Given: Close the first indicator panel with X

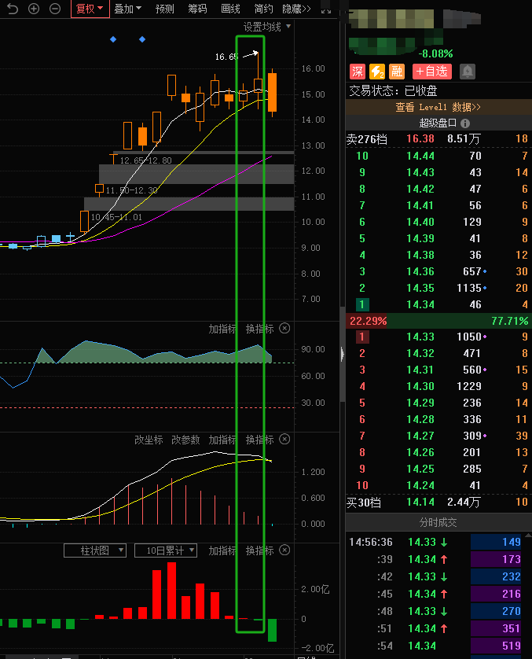Looking at the screenshot, I should pyautogui.click(x=284, y=329).
